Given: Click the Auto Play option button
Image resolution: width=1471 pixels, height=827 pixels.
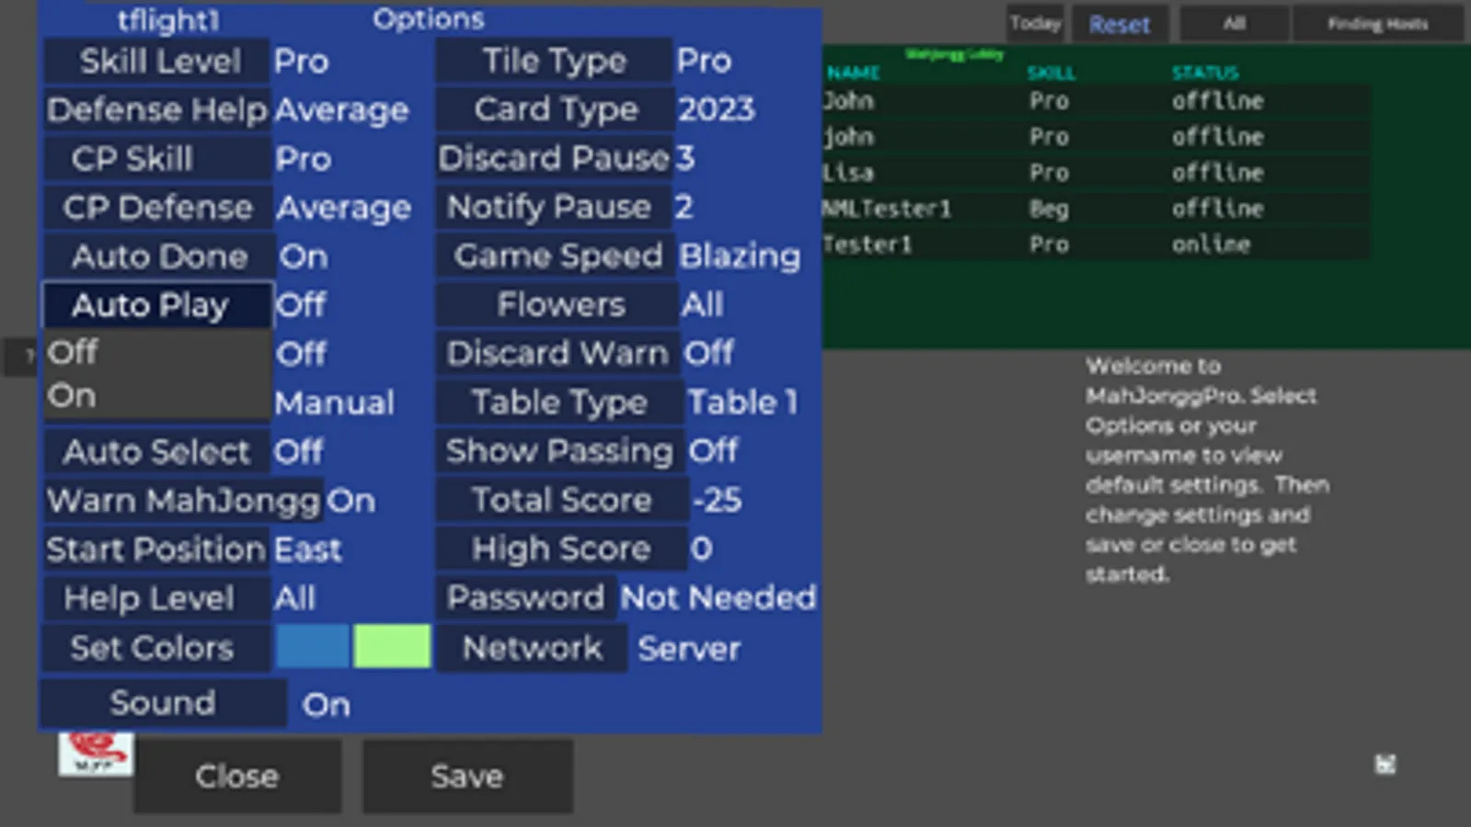Looking at the screenshot, I should pyautogui.click(x=158, y=305).
